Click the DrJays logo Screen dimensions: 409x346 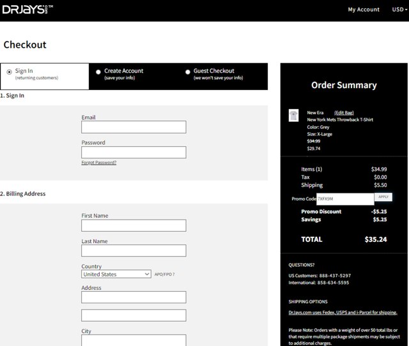(x=27, y=10)
